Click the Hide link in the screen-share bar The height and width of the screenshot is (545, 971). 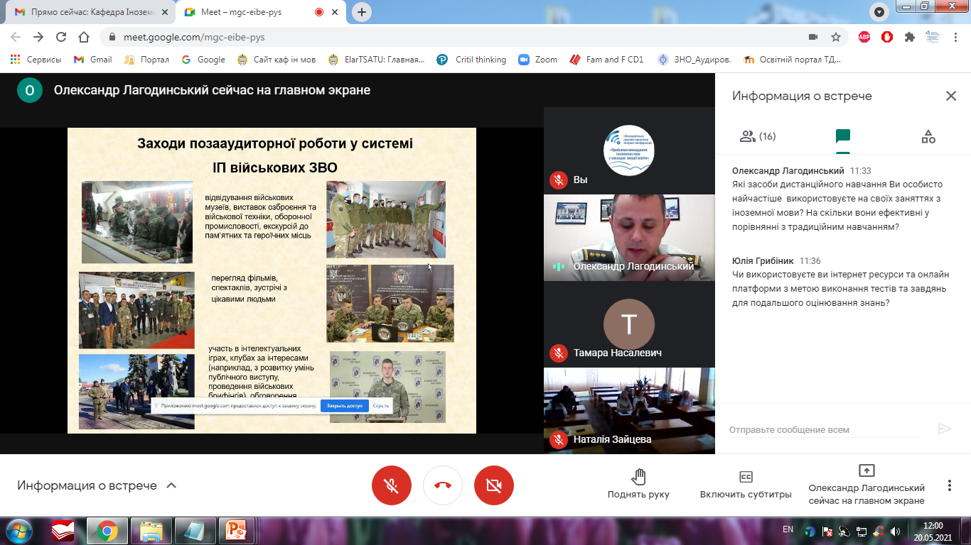381,406
